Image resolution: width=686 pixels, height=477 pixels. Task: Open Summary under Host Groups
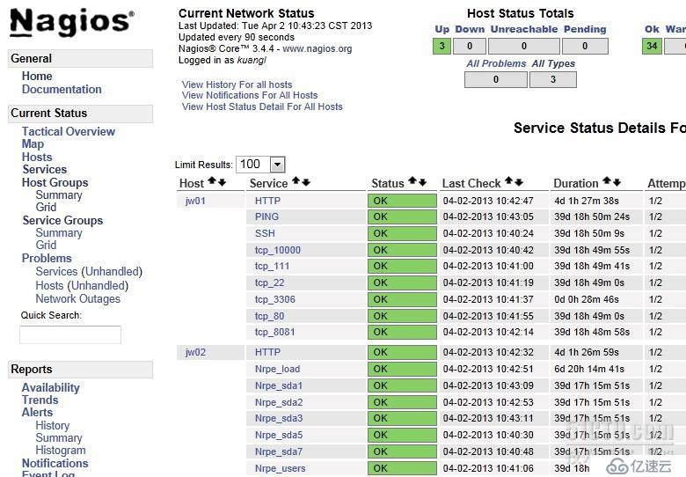(59, 195)
